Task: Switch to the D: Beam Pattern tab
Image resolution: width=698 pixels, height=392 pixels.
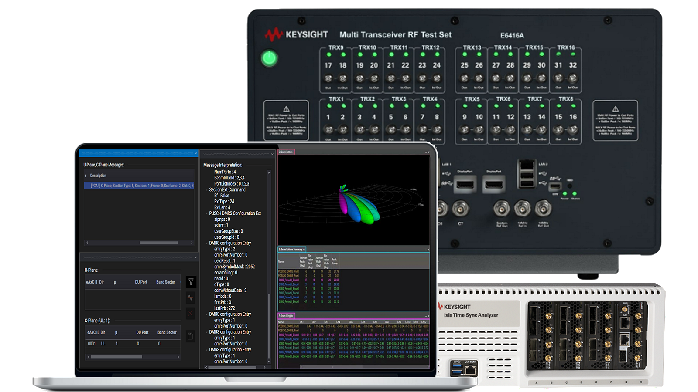Action: pyautogui.click(x=286, y=152)
